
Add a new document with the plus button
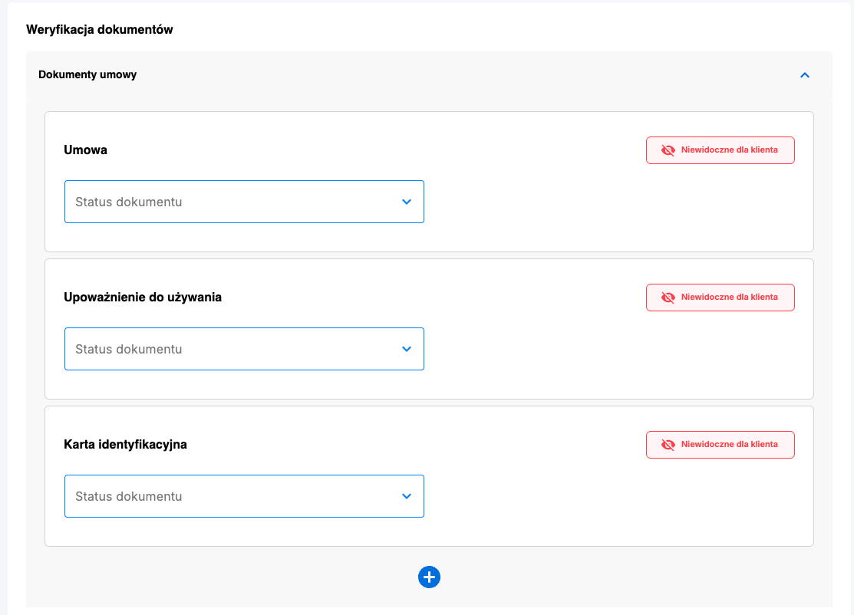pyautogui.click(x=429, y=577)
